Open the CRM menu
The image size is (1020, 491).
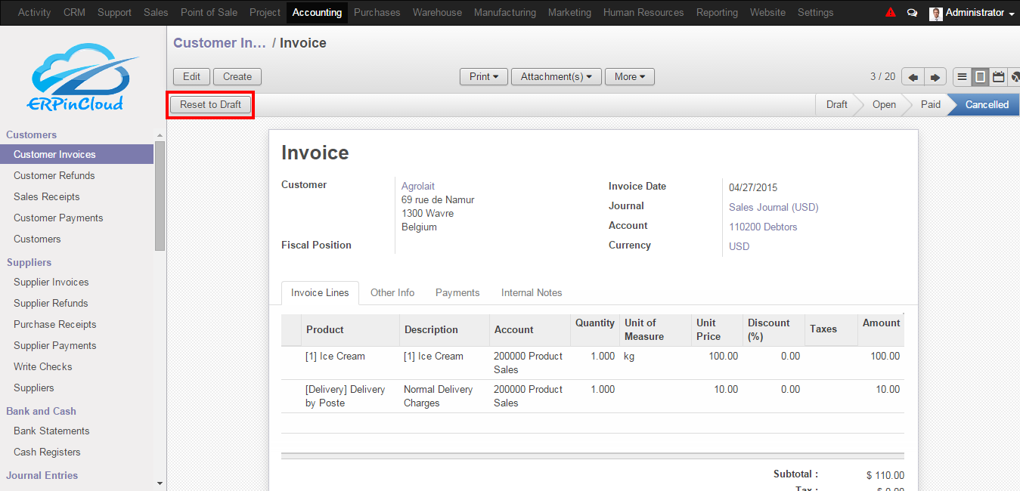click(x=74, y=13)
